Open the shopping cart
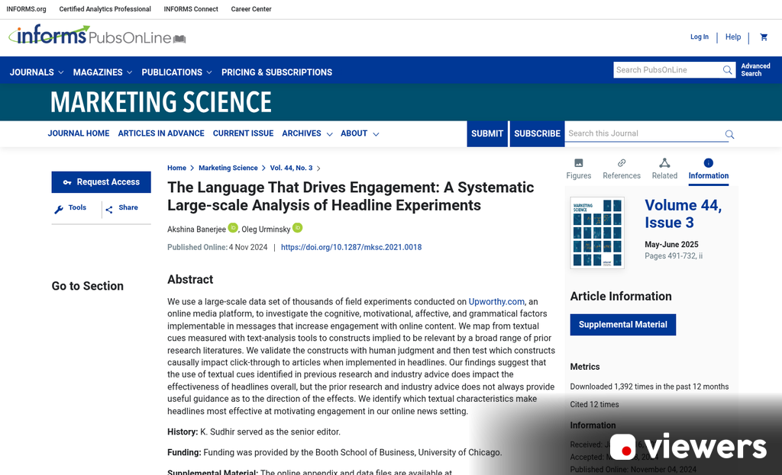782x475 pixels. point(764,37)
